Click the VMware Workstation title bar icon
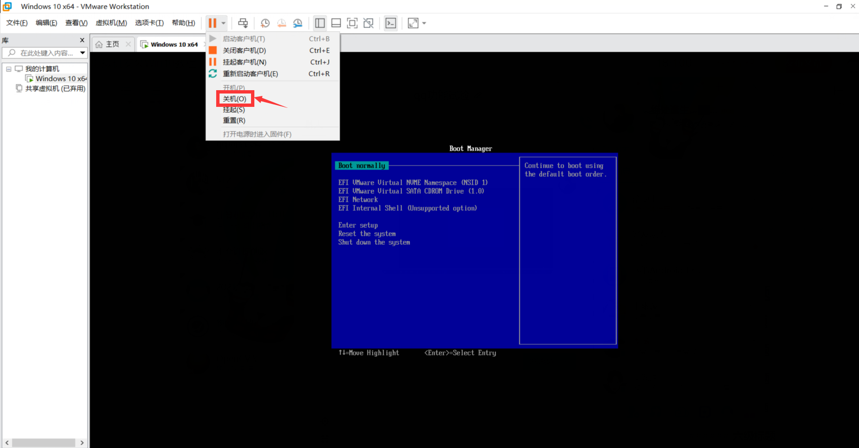Screen dimensions: 859x448 point(7,6)
